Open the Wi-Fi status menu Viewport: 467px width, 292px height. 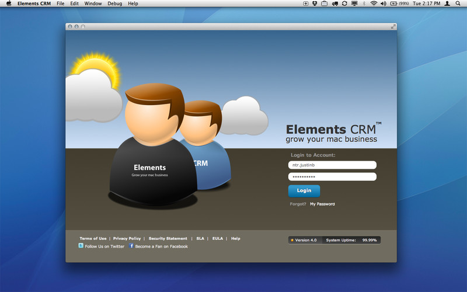pos(374,4)
